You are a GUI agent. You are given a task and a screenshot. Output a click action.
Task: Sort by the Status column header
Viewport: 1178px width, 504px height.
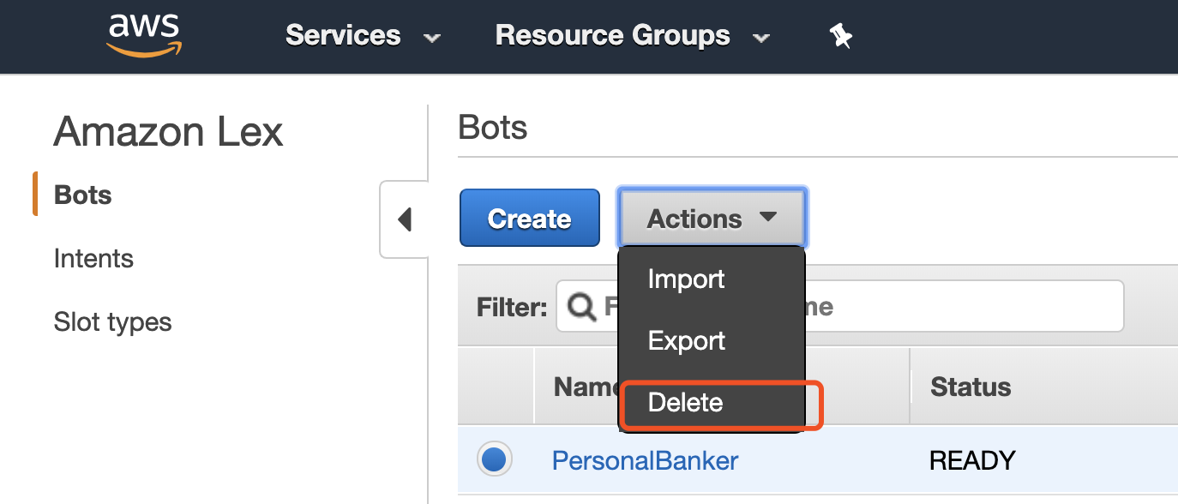pos(971,387)
